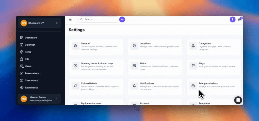Open Templates settings card
The image size is (259, 121).
(x=214, y=102)
